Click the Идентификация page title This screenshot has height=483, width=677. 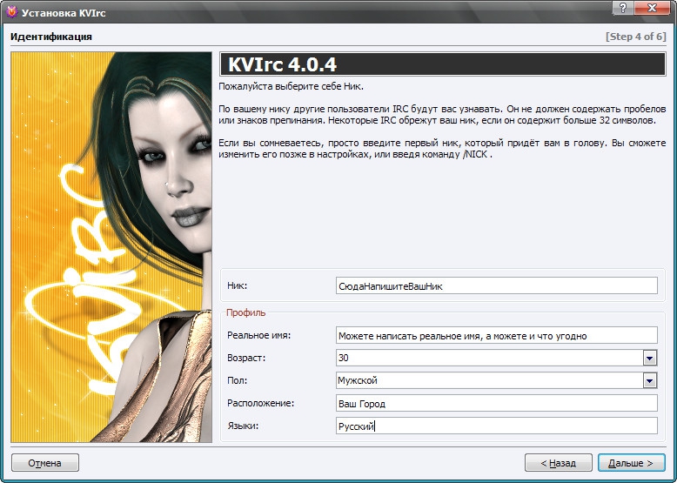51,37
